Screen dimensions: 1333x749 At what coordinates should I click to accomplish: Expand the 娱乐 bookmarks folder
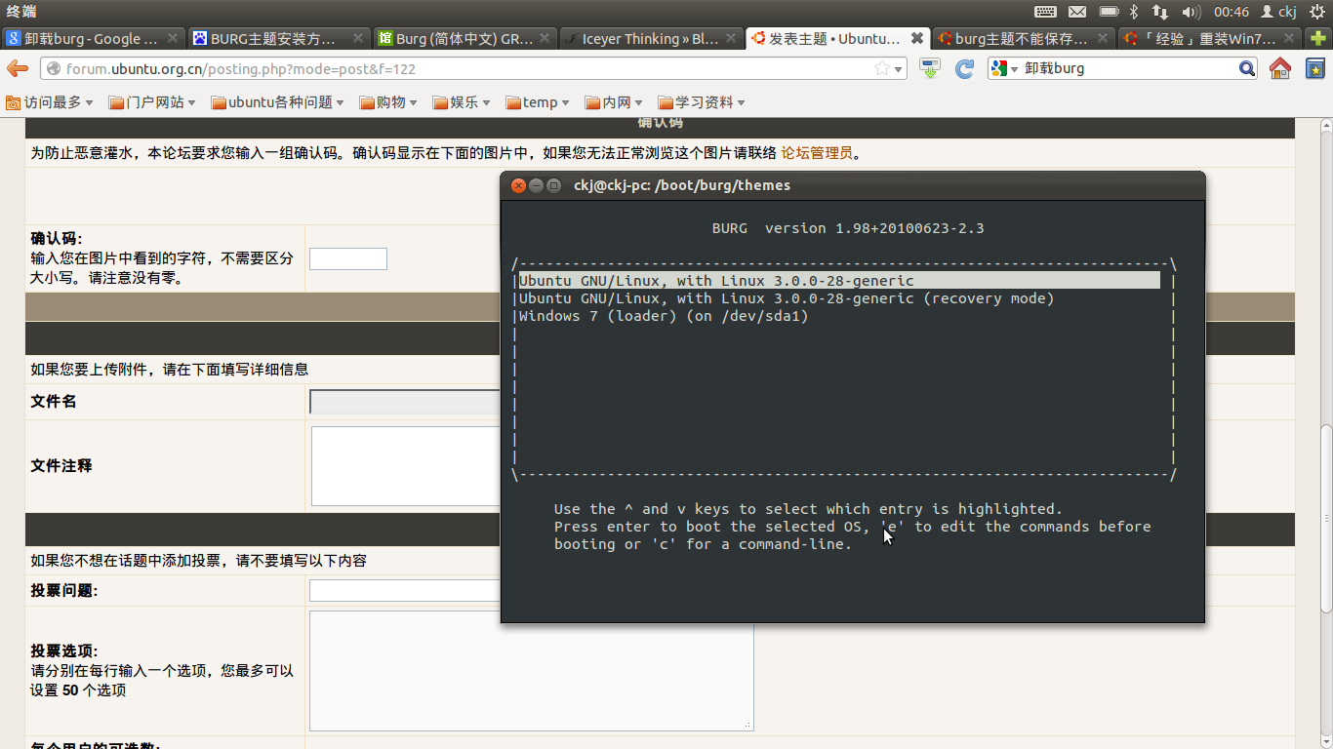[462, 102]
